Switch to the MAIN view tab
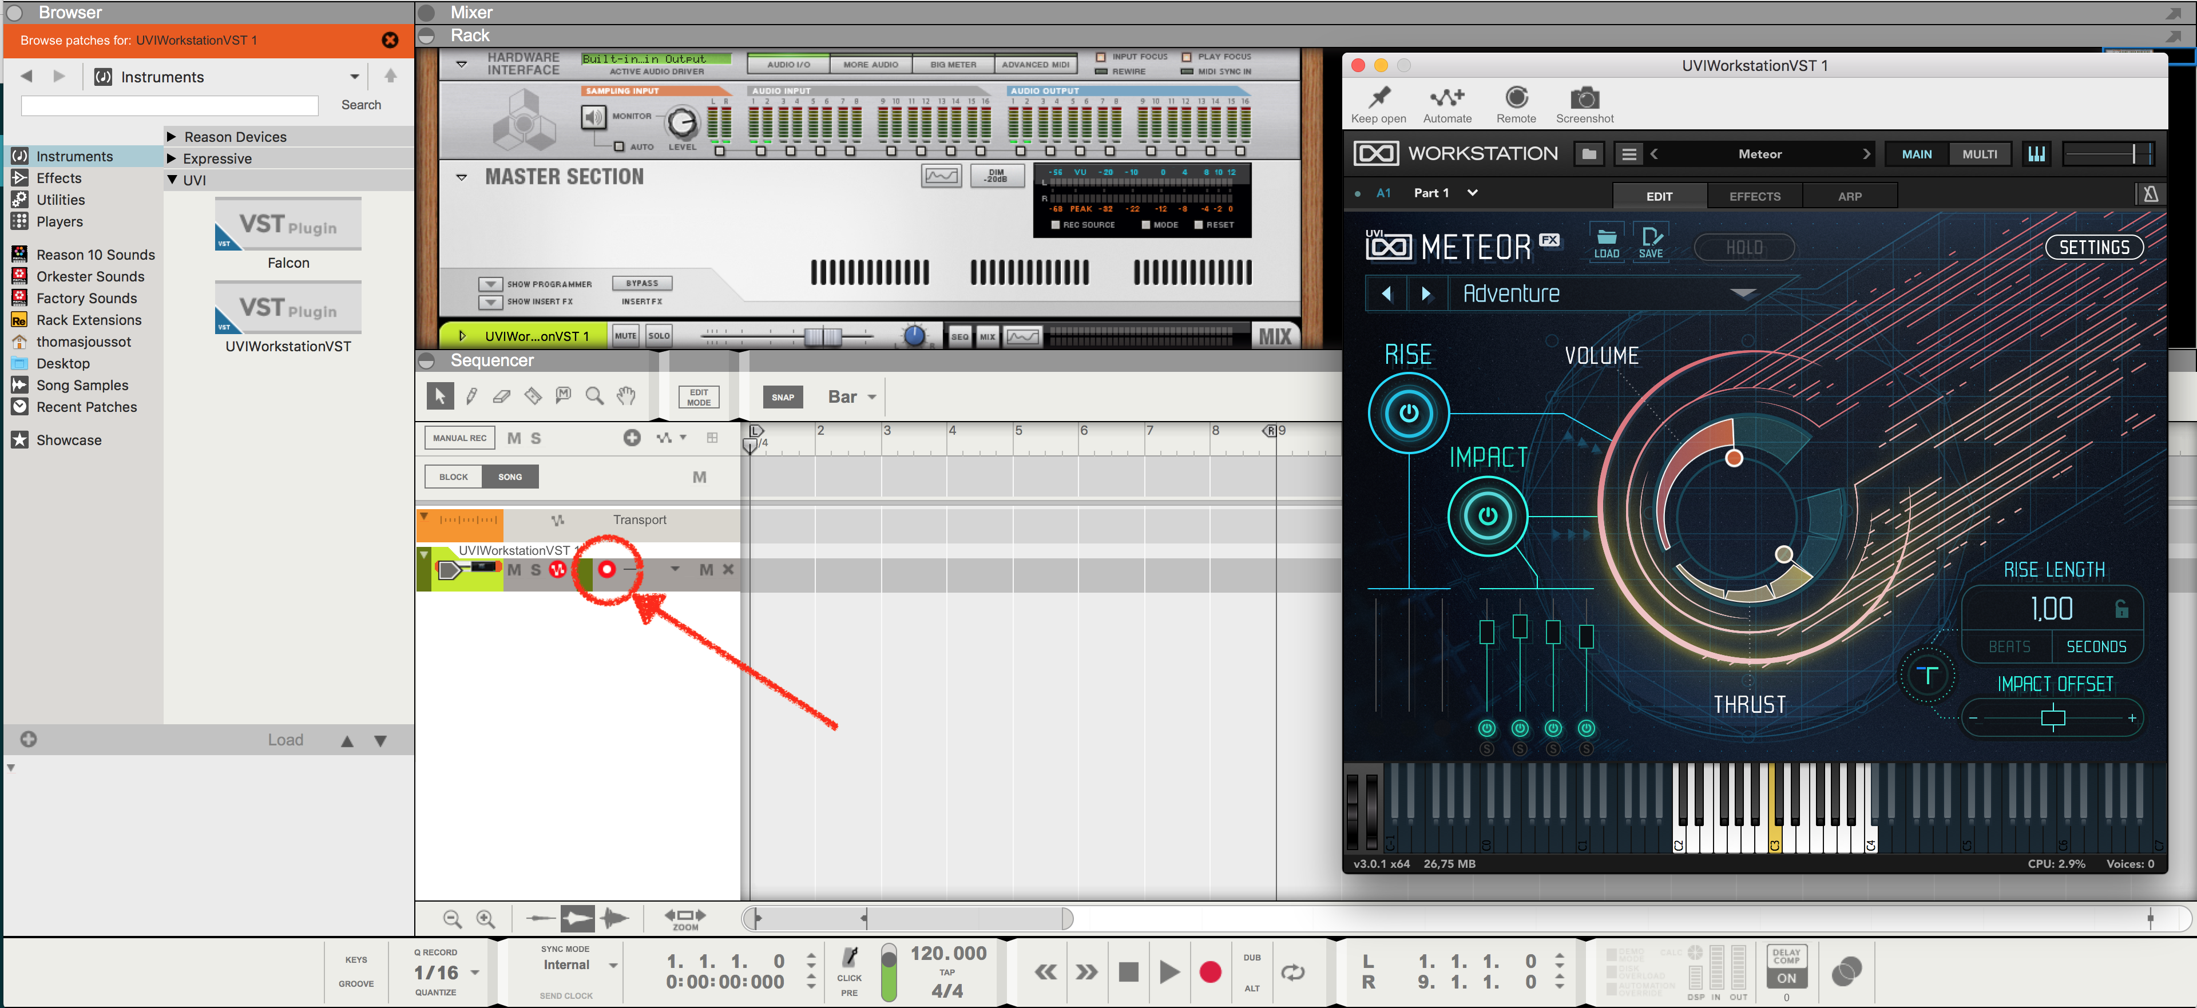The height and width of the screenshot is (1008, 2197). tap(1917, 154)
